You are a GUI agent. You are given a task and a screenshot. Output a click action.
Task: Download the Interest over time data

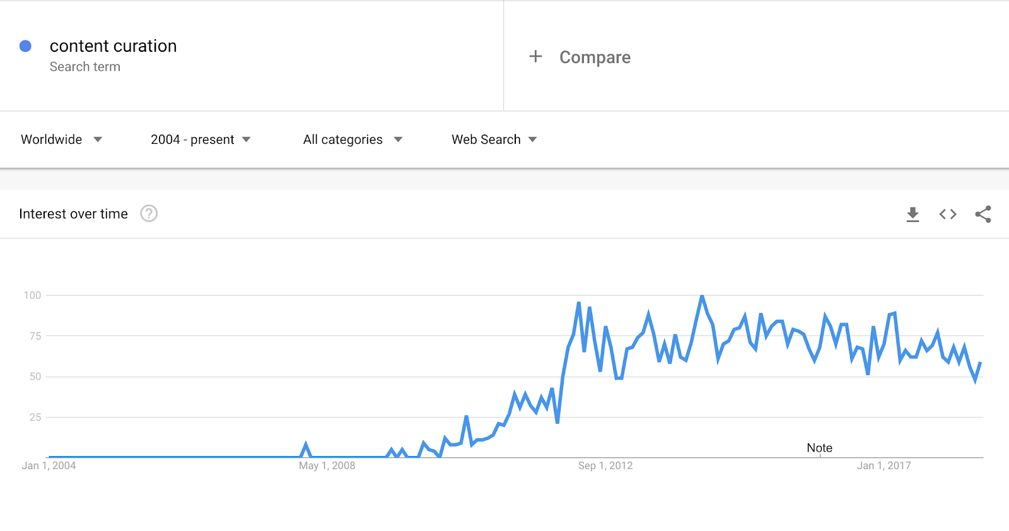tap(913, 214)
